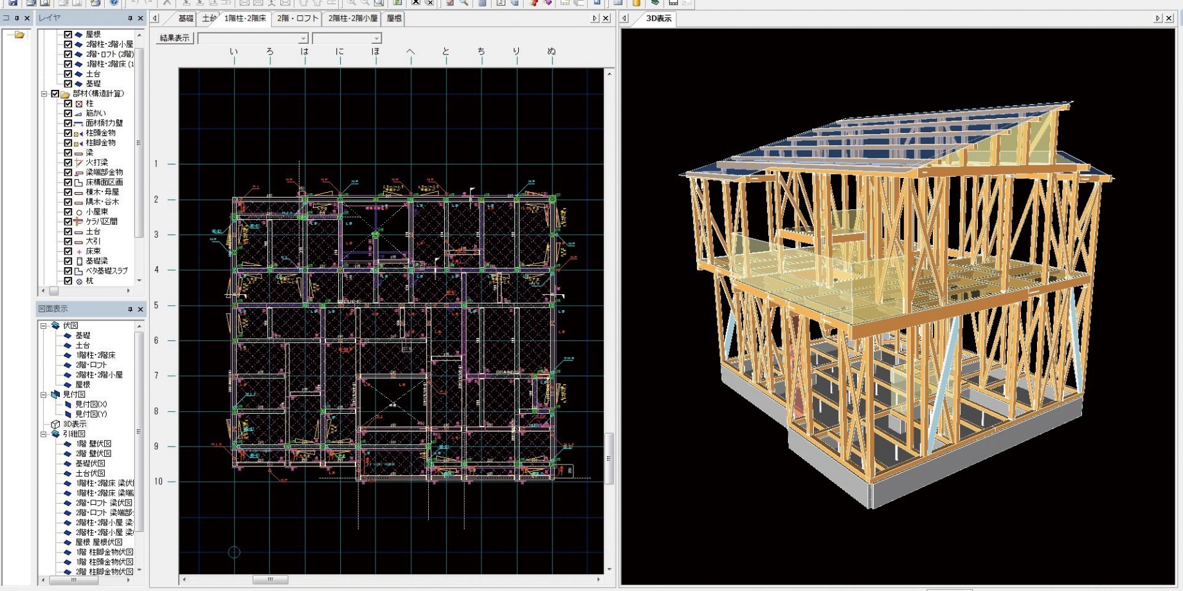Uncheck the 大引 layer checkbox
Screen dimensions: 1183x591
pos(68,242)
